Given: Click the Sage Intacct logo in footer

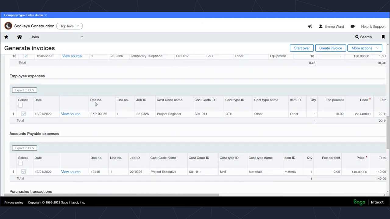Looking at the screenshot, I should tap(368, 202).
